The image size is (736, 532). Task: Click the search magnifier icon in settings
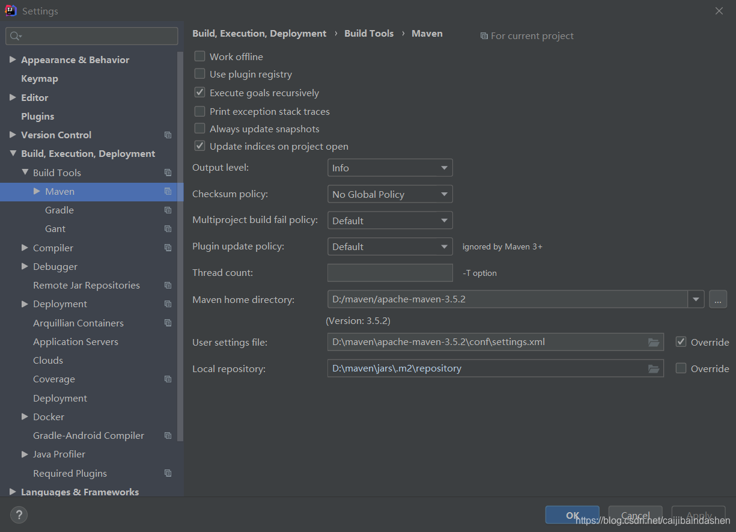(x=15, y=36)
